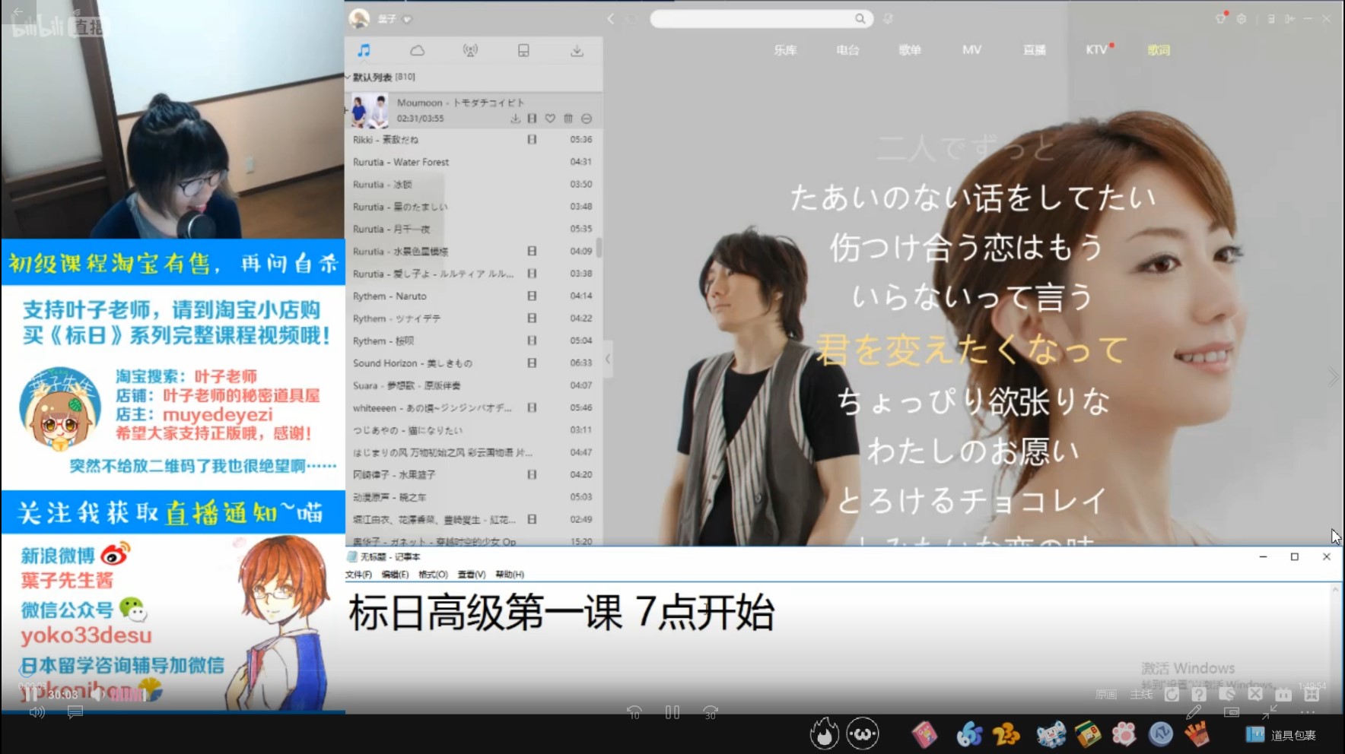
Task: Click the mobile device icon in sidebar
Action: (x=523, y=51)
